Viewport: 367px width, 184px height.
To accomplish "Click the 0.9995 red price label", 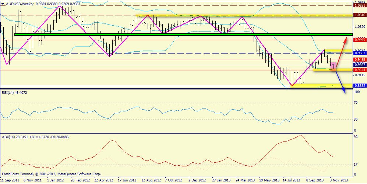I will [x=360, y=40].
